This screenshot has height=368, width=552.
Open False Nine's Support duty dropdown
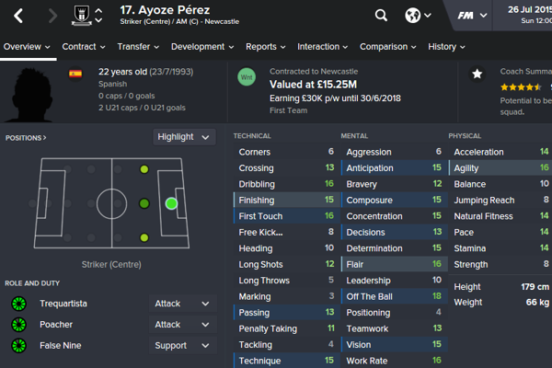(182, 346)
